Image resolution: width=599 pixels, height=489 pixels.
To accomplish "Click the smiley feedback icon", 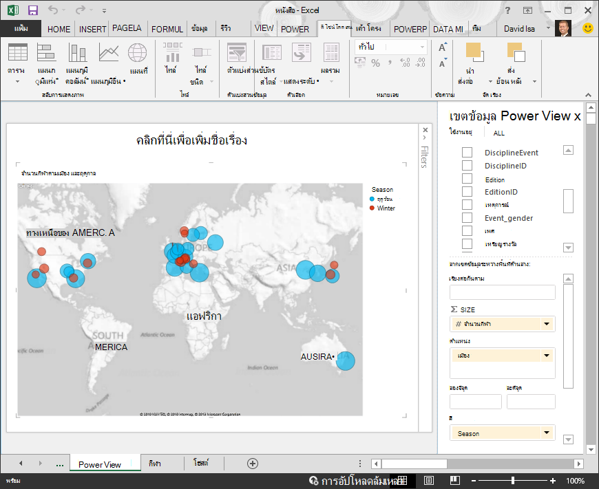I will pos(587,28).
